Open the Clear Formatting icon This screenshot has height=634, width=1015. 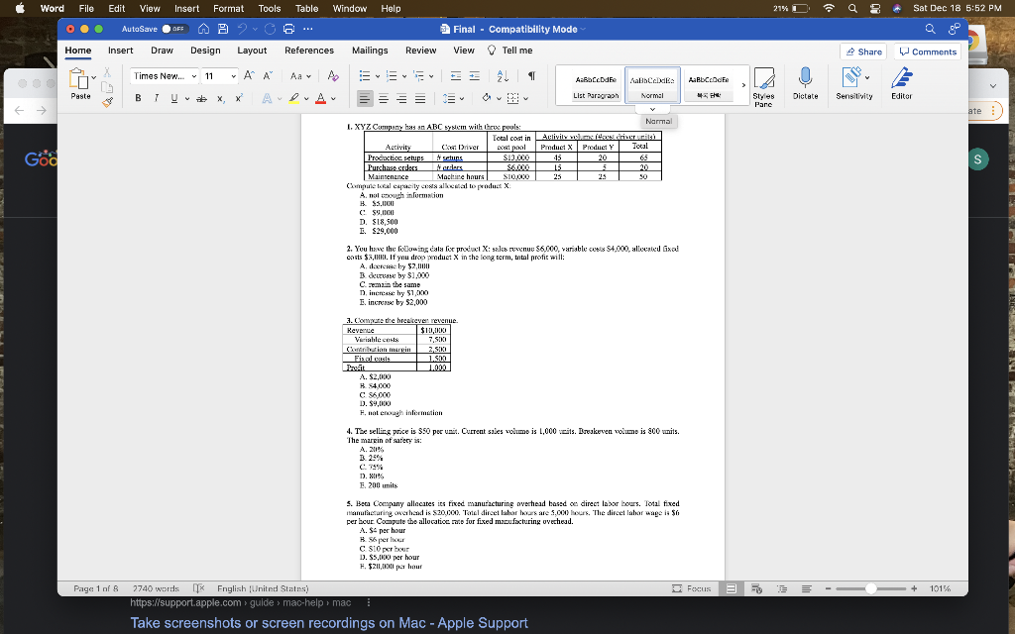point(331,75)
